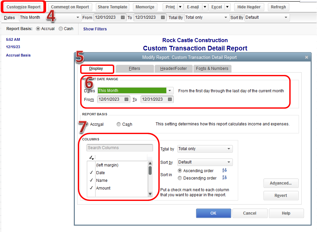Click the Revert button
The height and width of the screenshot is (232, 317).
281,195
